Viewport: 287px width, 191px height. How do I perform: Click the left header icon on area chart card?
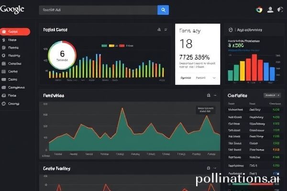pos(208,95)
